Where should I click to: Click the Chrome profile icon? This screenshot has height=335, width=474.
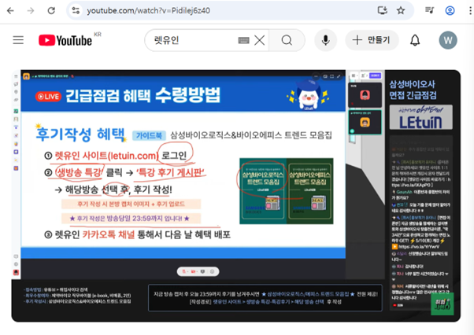450,11
